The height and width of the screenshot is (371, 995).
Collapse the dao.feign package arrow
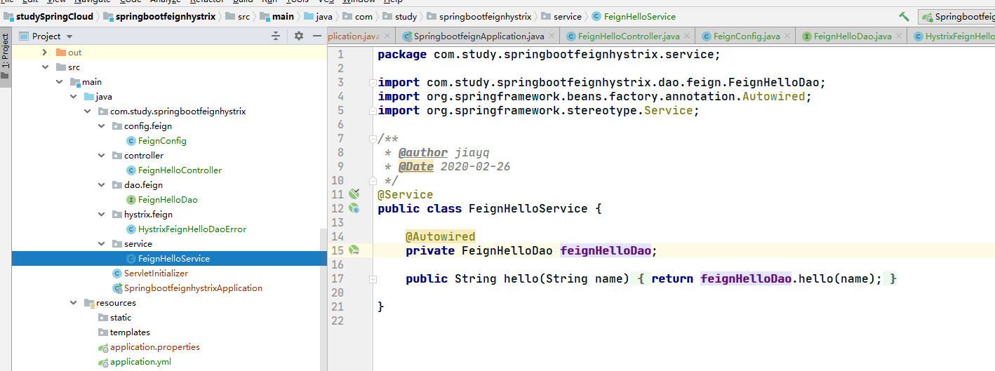point(101,185)
